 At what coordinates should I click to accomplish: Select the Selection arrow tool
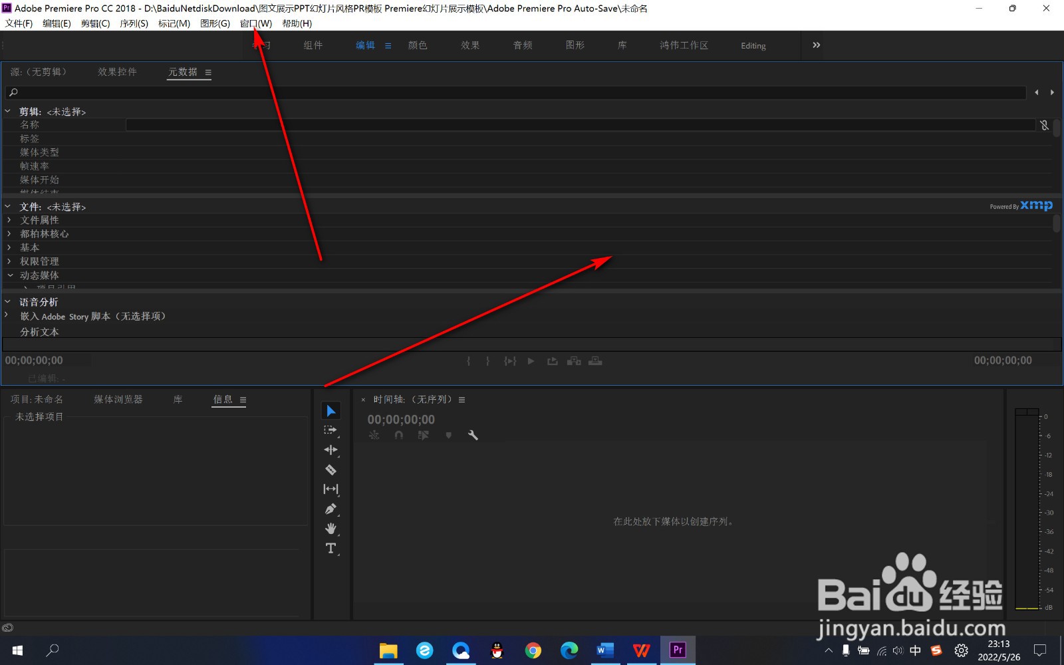[x=331, y=411]
